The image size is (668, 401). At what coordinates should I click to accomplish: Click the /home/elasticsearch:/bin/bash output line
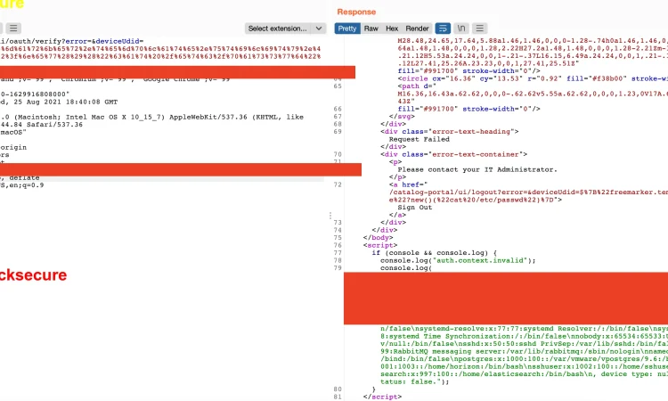tap(524, 374)
